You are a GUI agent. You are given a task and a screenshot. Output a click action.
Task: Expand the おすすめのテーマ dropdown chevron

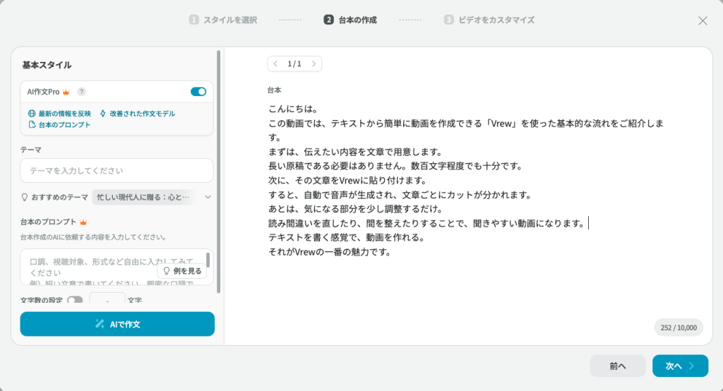[208, 198]
